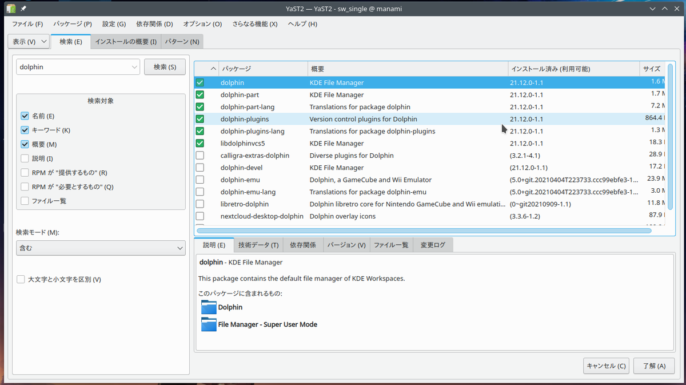Image resolution: width=686 pixels, height=385 pixels.
Task: Select the libretro-dolphin package name
Action: pyautogui.click(x=245, y=204)
